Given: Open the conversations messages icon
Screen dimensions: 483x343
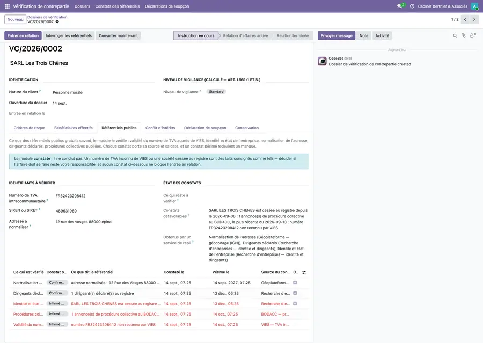Looking at the screenshot, I should tap(400, 6).
